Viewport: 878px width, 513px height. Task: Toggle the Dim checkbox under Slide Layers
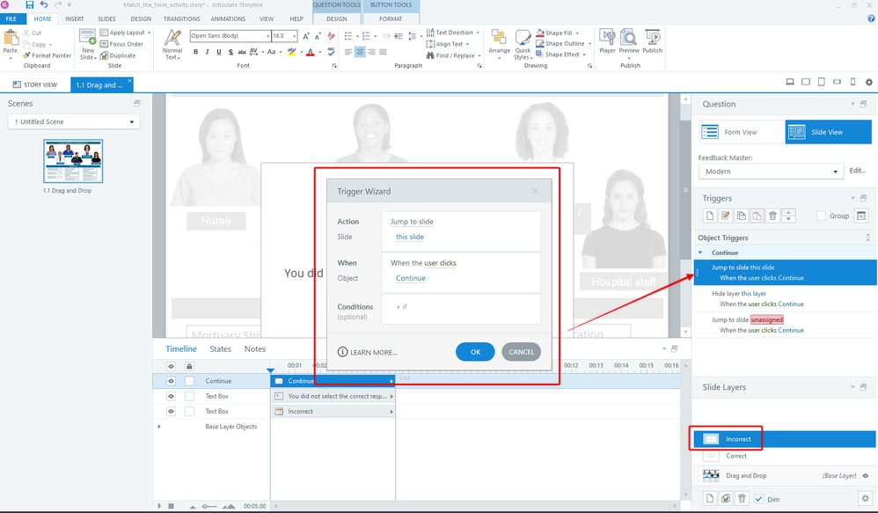pos(758,499)
